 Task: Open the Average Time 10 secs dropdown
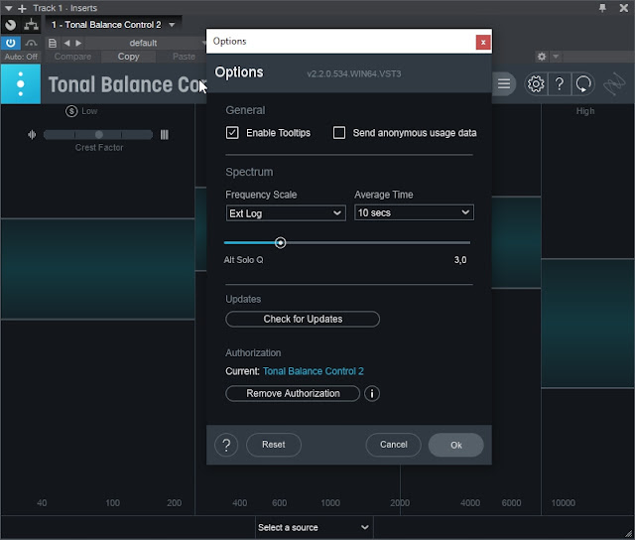pos(414,212)
